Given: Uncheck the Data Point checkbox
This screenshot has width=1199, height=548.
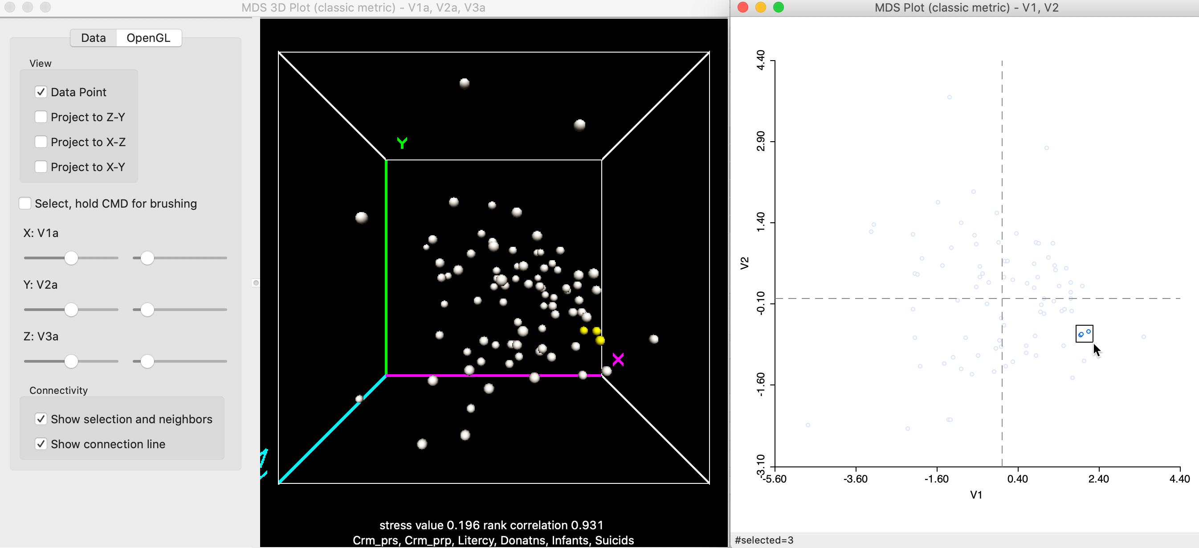Looking at the screenshot, I should (x=41, y=92).
